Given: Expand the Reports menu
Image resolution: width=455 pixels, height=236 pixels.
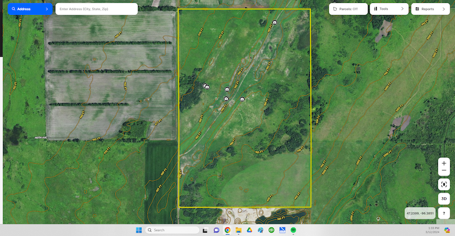Looking at the screenshot, I should click(x=430, y=9).
